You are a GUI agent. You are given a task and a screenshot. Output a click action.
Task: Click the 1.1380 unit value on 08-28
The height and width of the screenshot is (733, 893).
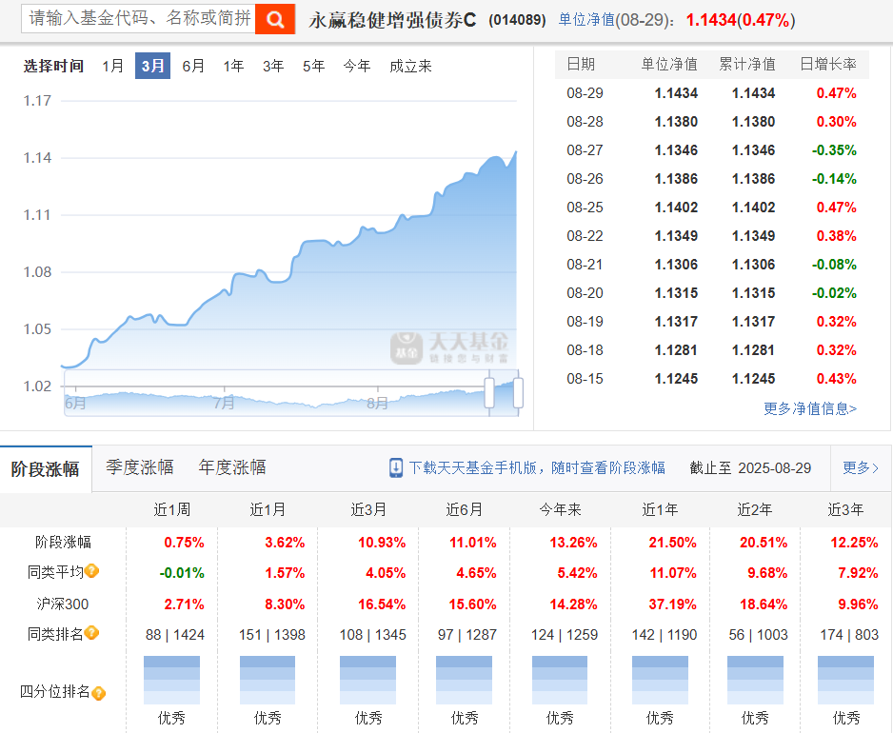(676, 121)
